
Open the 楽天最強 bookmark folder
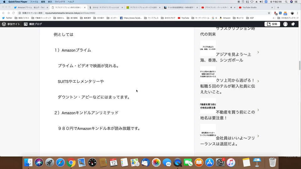coord(72,18)
